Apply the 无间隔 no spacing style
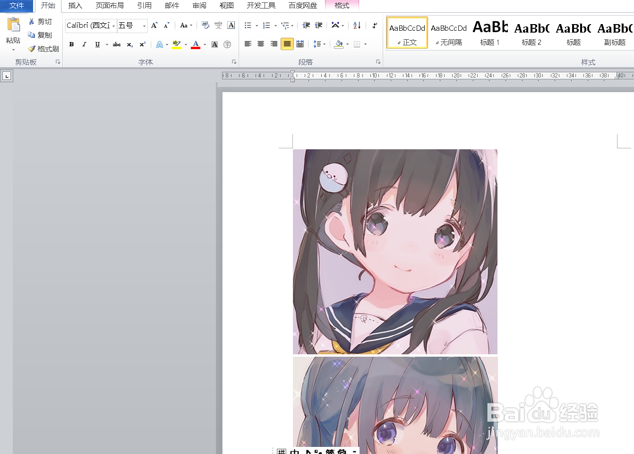Image resolution: width=634 pixels, height=454 pixels. coord(449,33)
